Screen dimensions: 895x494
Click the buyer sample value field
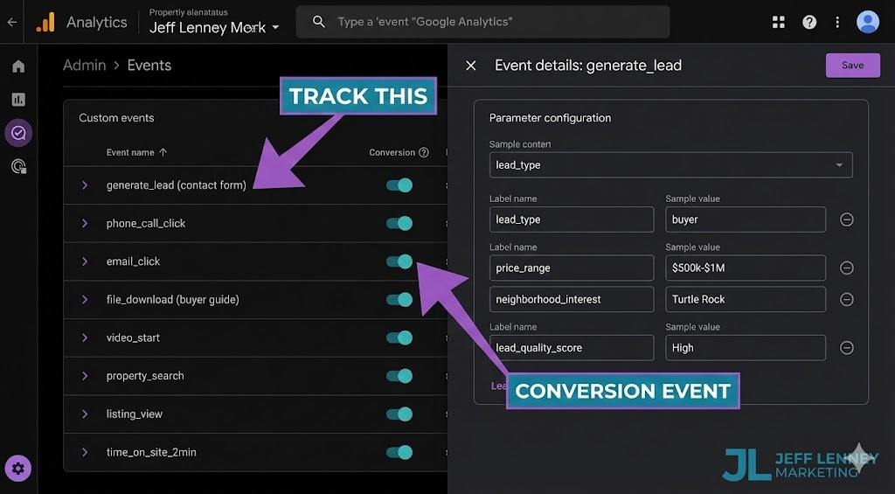pos(746,219)
